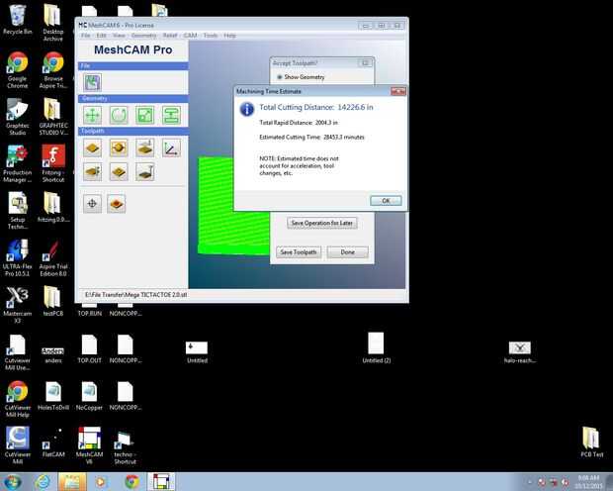Click the open-file icon under File section
The image size is (613, 491).
tap(93, 82)
